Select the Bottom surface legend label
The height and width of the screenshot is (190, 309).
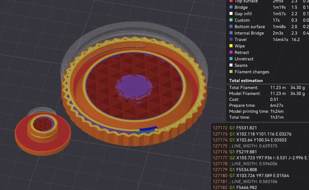point(250,26)
